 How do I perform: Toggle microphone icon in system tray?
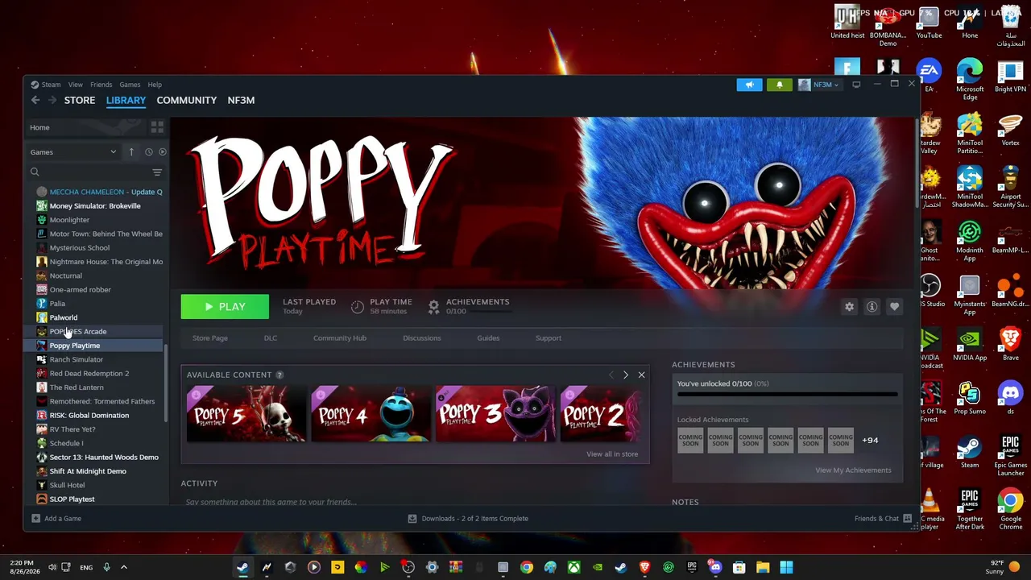click(x=106, y=567)
